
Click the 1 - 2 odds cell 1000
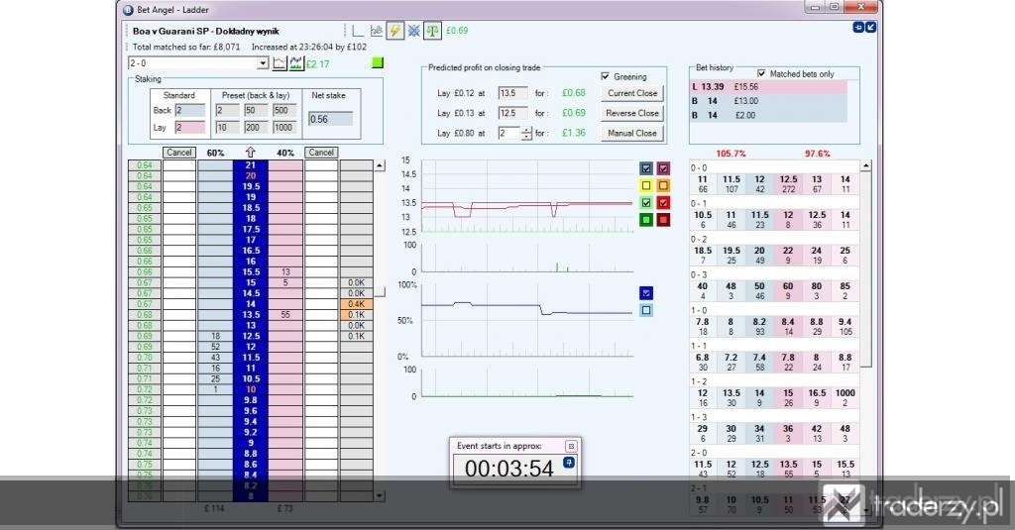[845, 398]
